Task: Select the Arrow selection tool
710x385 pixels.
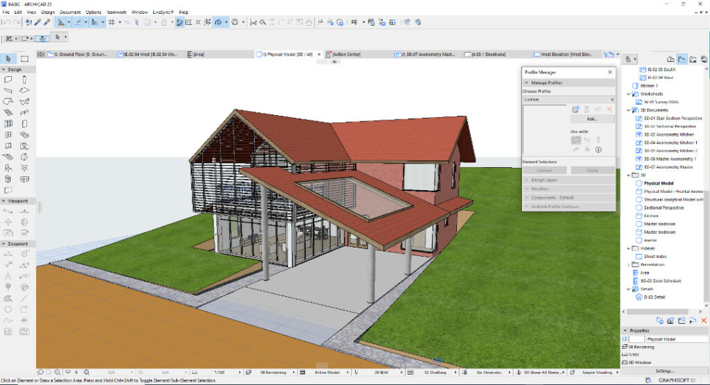Action: click(8, 59)
